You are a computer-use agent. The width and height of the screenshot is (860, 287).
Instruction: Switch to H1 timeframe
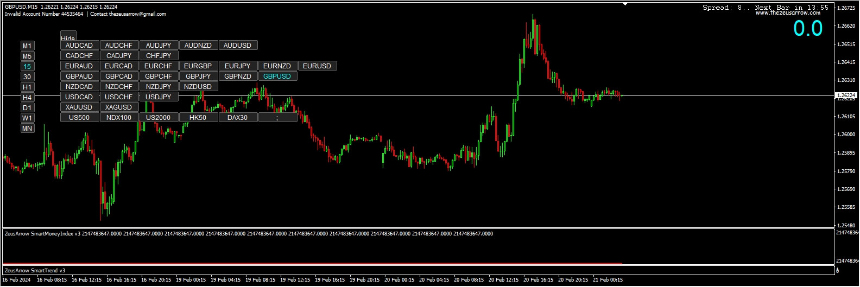(27, 87)
